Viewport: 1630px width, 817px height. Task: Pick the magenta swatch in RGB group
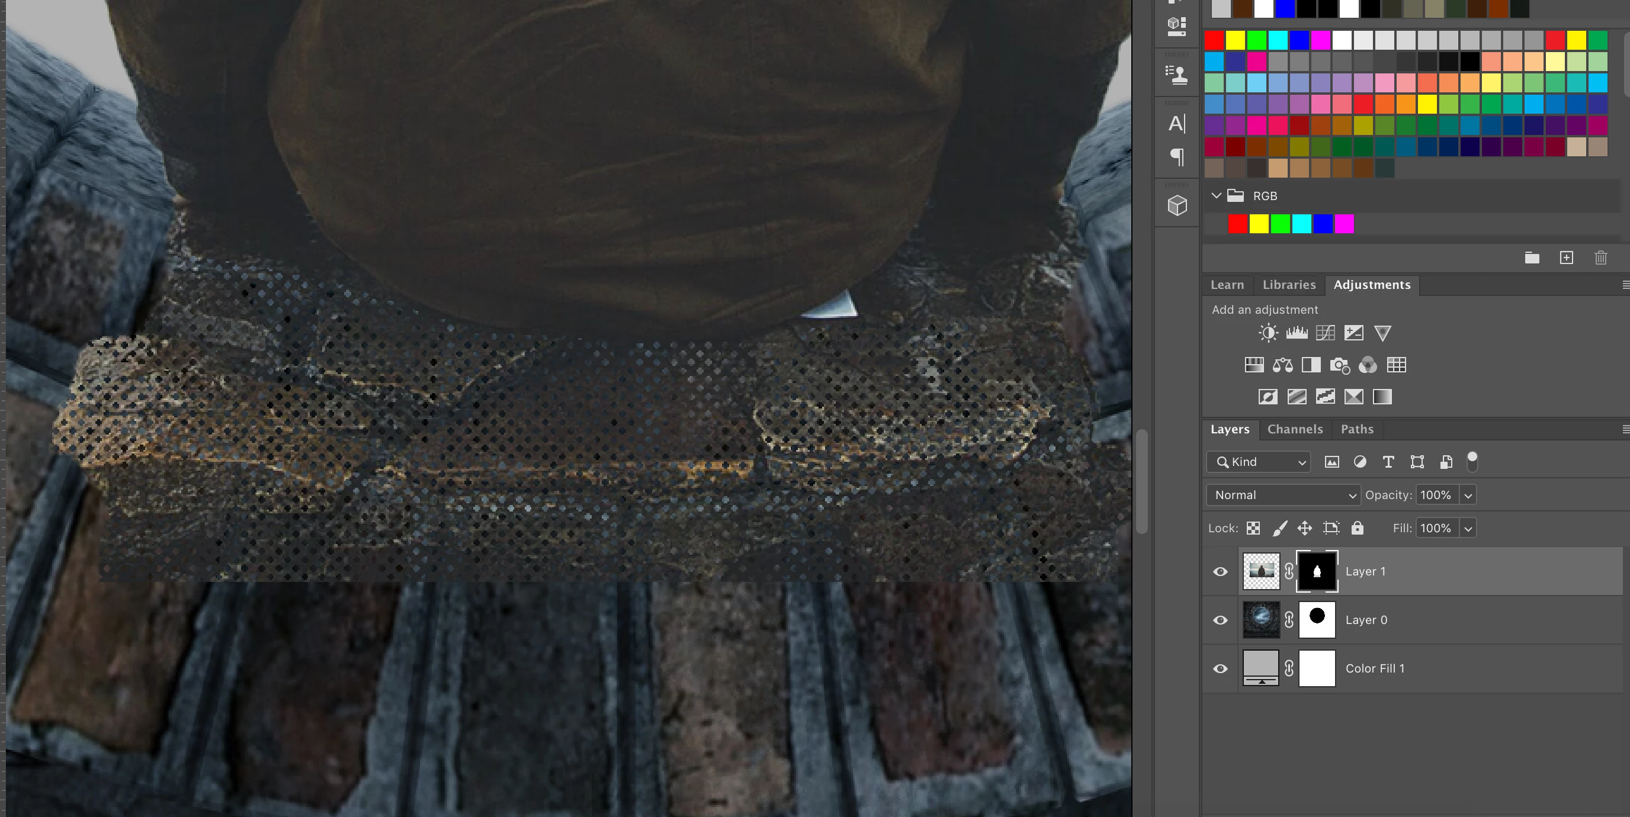(x=1344, y=224)
